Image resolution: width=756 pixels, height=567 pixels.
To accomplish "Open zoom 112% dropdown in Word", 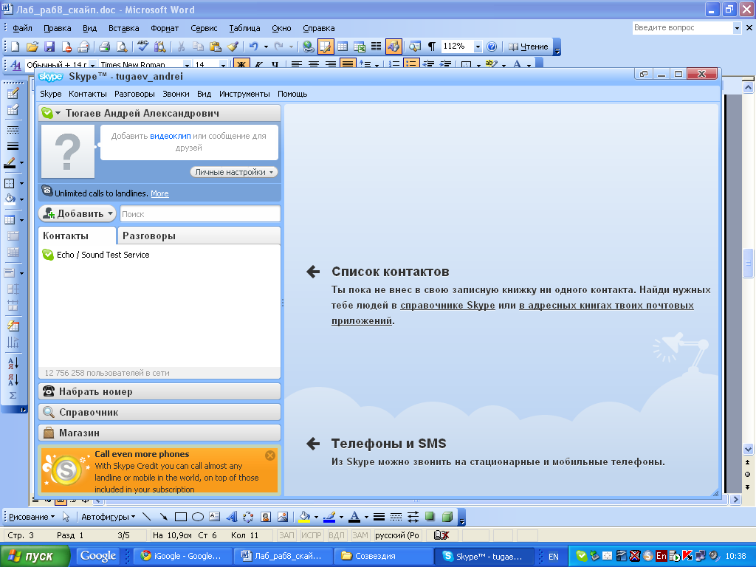I will pos(478,47).
